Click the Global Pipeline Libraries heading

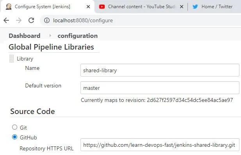coord(51,47)
